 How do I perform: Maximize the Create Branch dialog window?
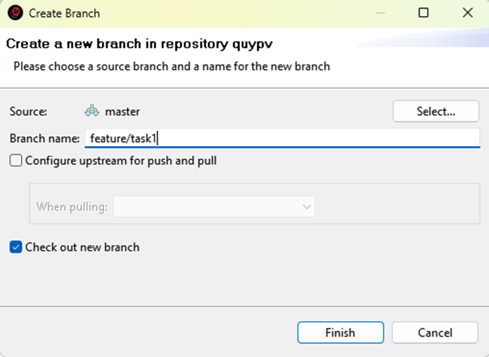423,13
